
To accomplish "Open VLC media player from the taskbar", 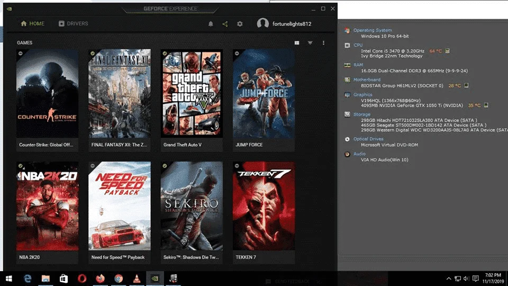I will point(137,279).
